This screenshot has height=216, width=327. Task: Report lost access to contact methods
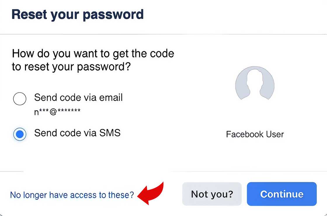(x=72, y=195)
